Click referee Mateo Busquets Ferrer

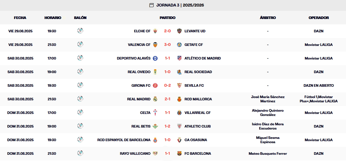(x=268, y=153)
